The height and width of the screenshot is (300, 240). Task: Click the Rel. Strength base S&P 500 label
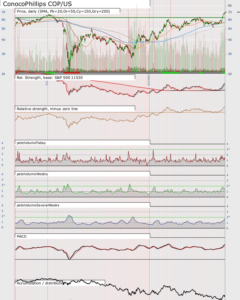tap(50, 78)
